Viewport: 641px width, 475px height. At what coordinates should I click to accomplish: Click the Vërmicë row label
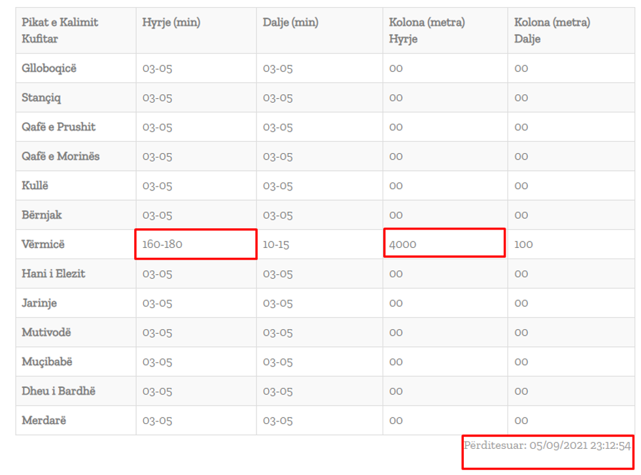(x=43, y=244)
